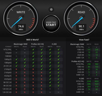The width and height of the screenshot is (102, 96).
Task: Click ProRes 422 HQ NTSC/PAL write value 298
Action: pyautogui.click(x=89, y=64)
